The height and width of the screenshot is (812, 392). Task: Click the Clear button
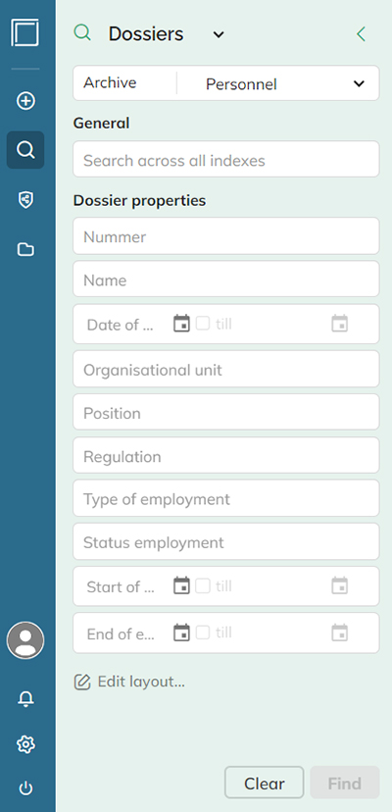click(x=264, y=783)
